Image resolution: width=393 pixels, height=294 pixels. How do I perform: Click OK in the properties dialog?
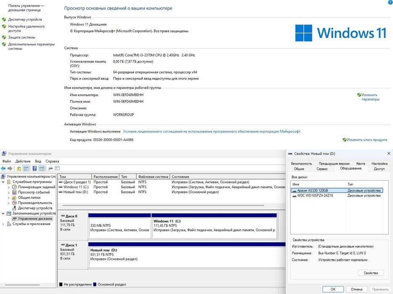(333, 289)
